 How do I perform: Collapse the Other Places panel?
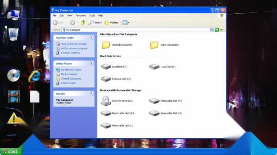click(x=91, y=63)
